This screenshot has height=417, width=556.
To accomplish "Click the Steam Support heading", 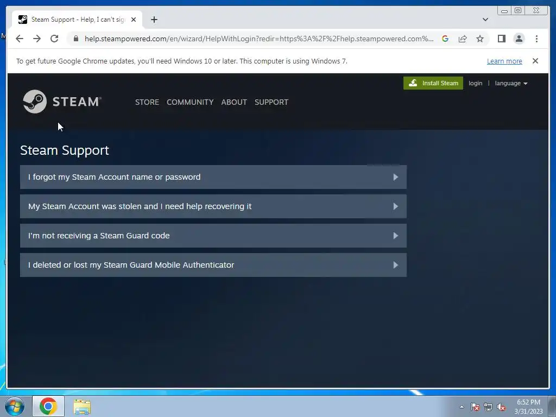I will click(65, 150).
